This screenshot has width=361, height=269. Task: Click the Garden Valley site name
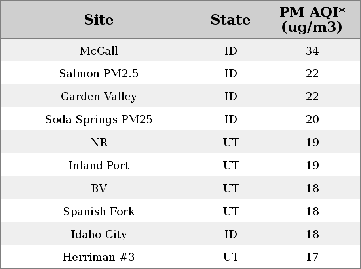99,97
